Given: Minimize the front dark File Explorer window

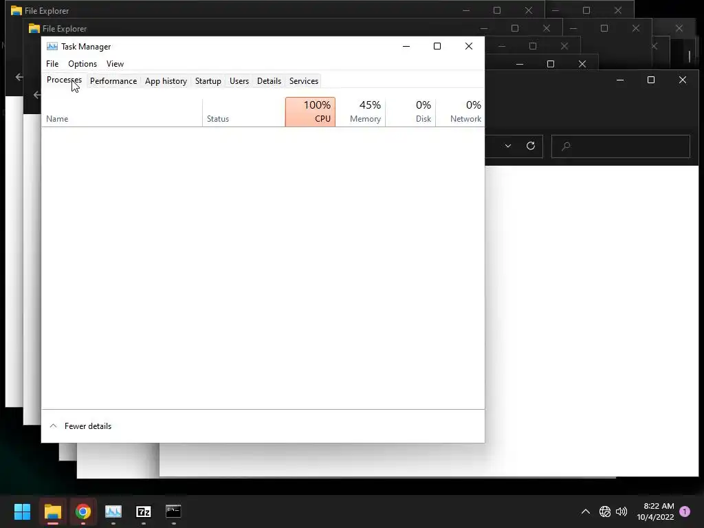Looking at the screenshot, I should 620,80.
